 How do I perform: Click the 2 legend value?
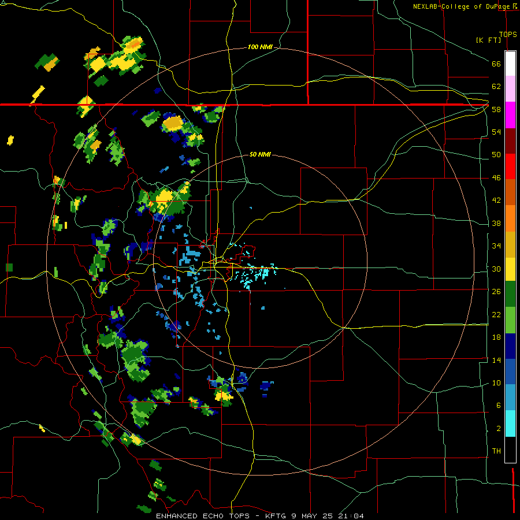coord(498,429)
